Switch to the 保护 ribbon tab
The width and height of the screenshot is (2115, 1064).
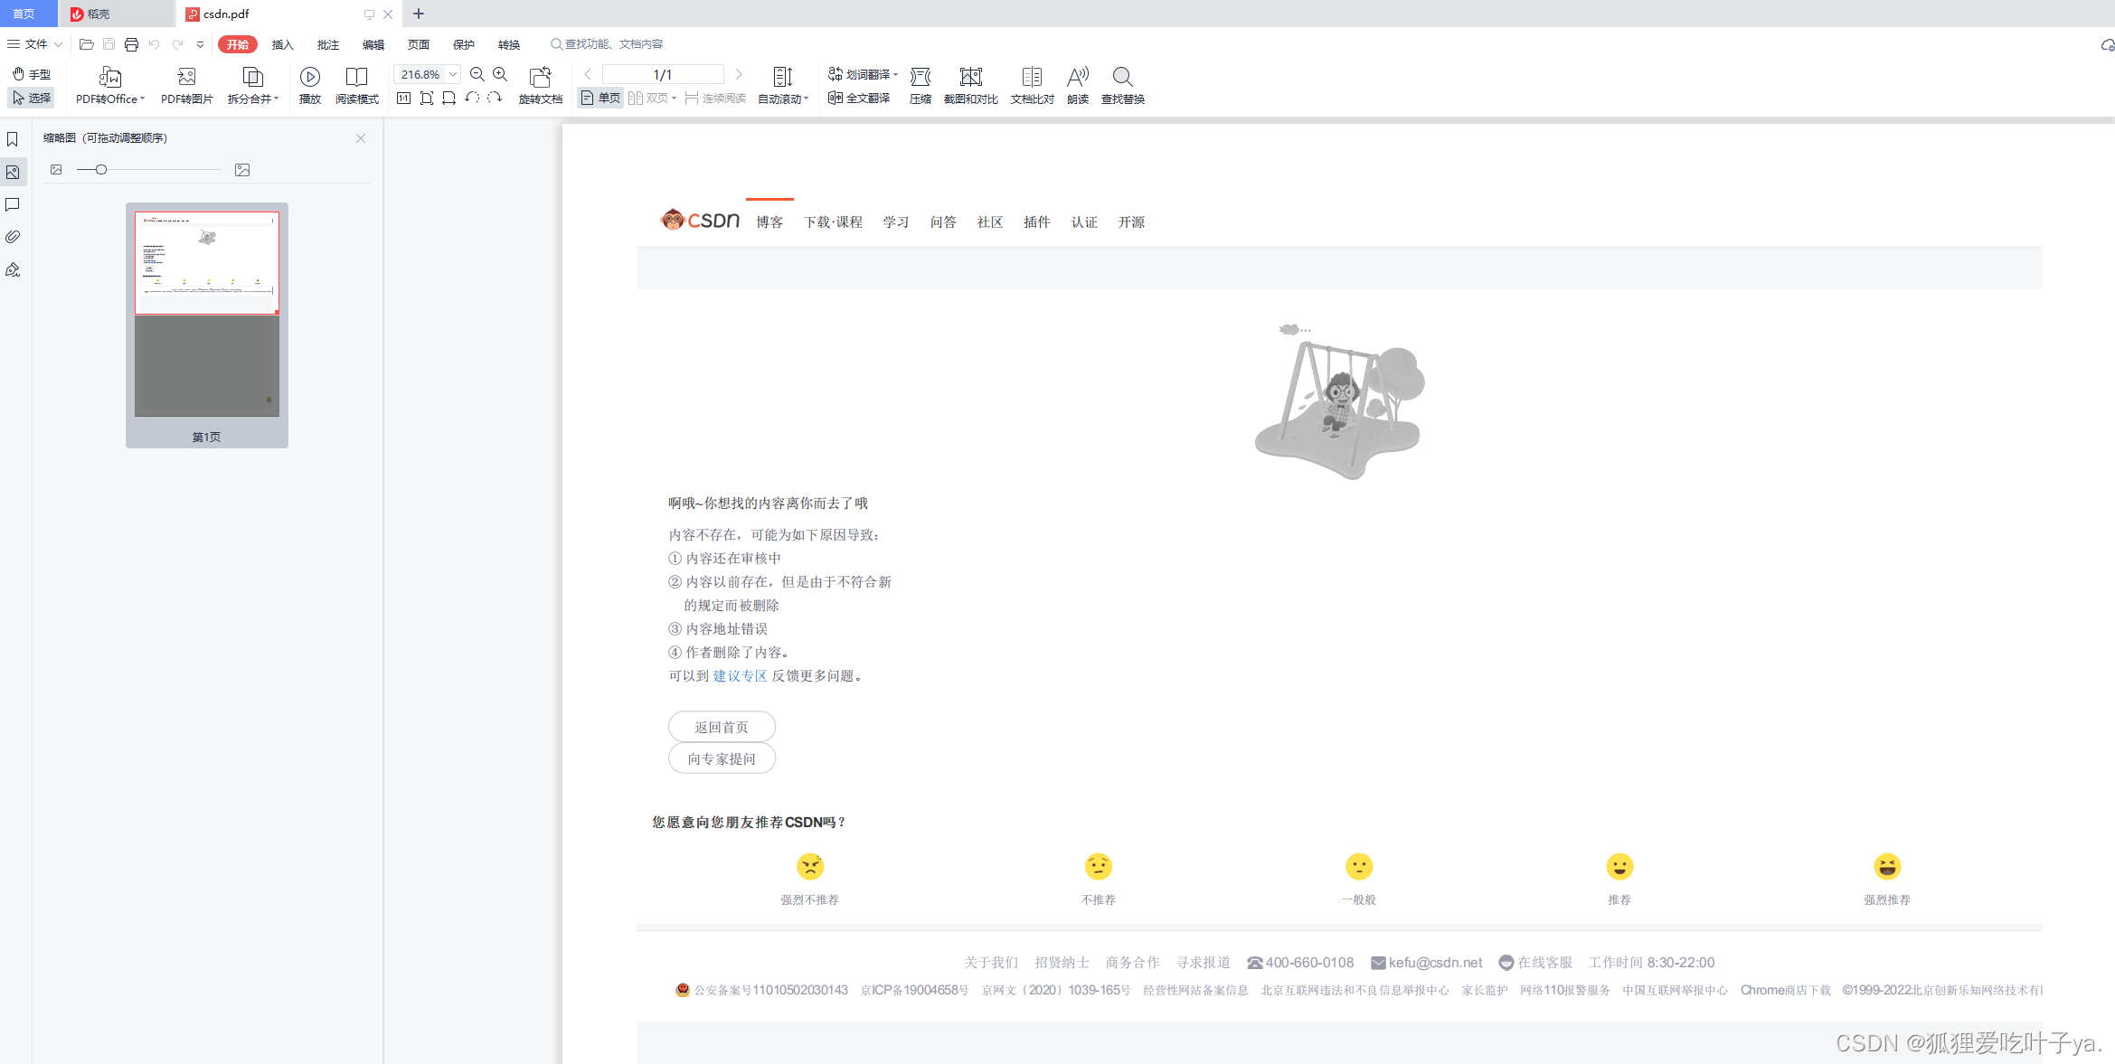(463, 44)
